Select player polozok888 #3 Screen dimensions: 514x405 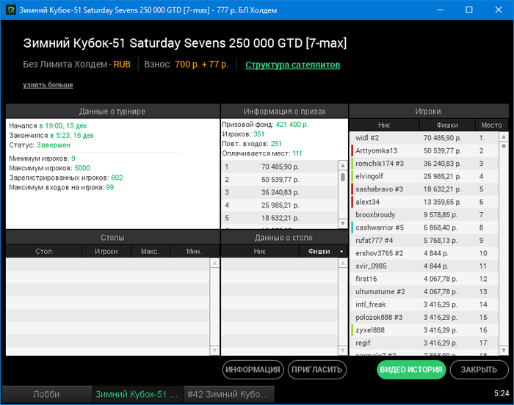[424, 317]
